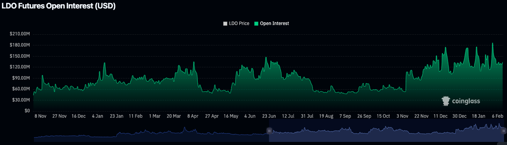Click the LDO Futures Open Interest (USD) title
The width and height of the screenshot is (507, 145).
(x=59, y=6)
